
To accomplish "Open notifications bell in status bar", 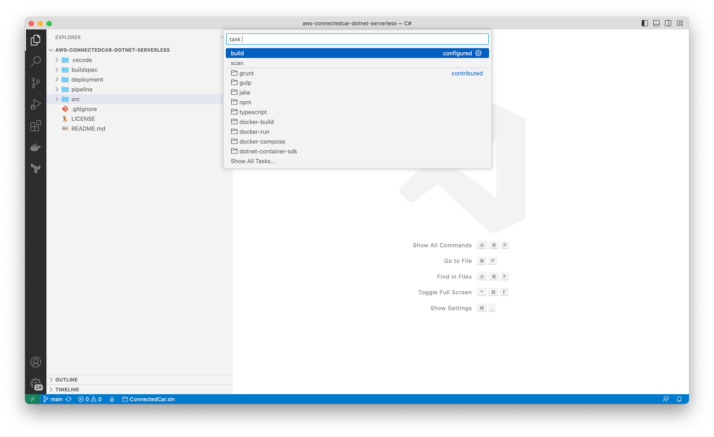I will pyautogui.click(x=679, y=399).
